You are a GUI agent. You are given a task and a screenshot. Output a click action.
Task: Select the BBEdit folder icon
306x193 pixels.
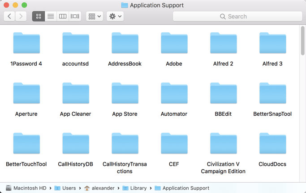tap(223, 93)
